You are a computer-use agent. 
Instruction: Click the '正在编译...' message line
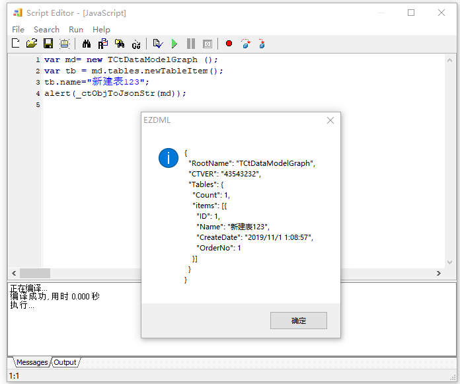(28, 288)
